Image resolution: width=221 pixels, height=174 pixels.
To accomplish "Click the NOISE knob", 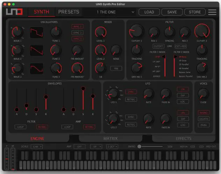I will click(116, 50).
